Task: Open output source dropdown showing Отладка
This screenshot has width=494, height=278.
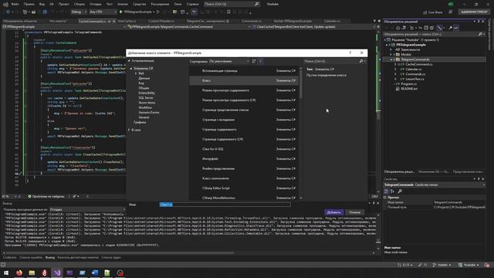Action: click(x=87, y=209)
